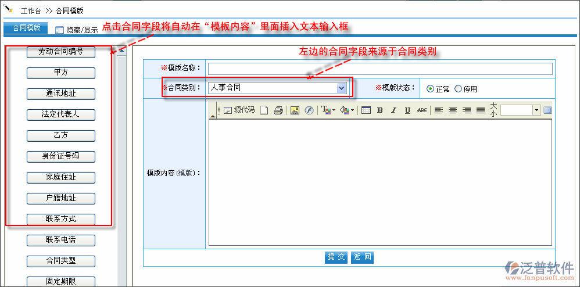The height and width of the screenshot is (287, 580).
Task: Open the background color picker
Action: [x=346, y=110]
